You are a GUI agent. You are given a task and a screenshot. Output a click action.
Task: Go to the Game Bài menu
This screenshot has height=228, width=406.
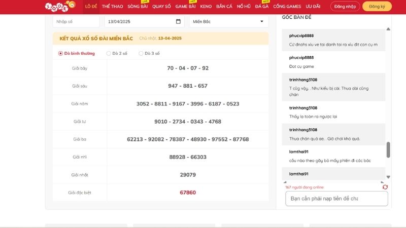186,7
